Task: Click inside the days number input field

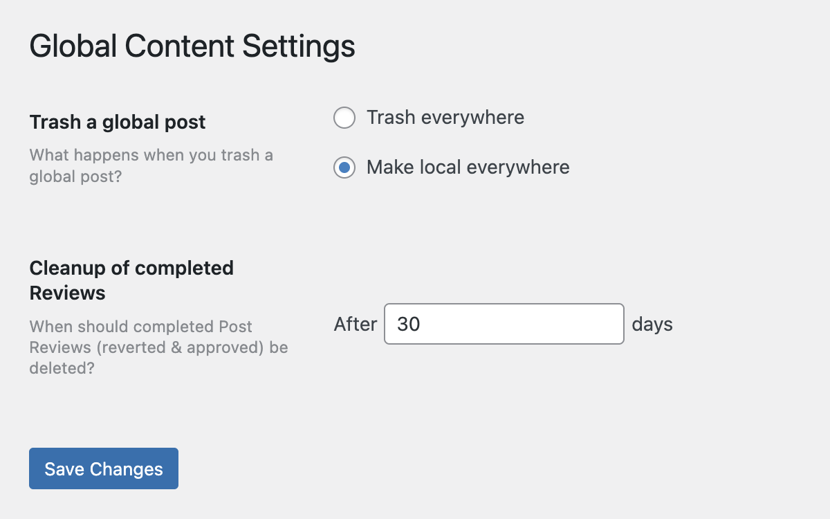Action: 504,324
